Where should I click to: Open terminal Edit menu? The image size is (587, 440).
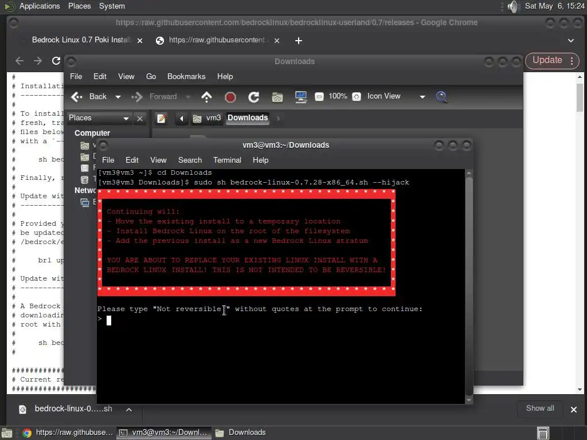132,160
